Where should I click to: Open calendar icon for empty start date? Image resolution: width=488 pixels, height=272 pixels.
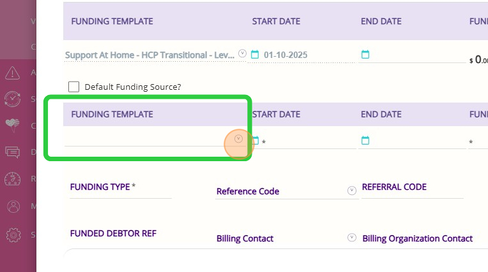click(255, 140)
